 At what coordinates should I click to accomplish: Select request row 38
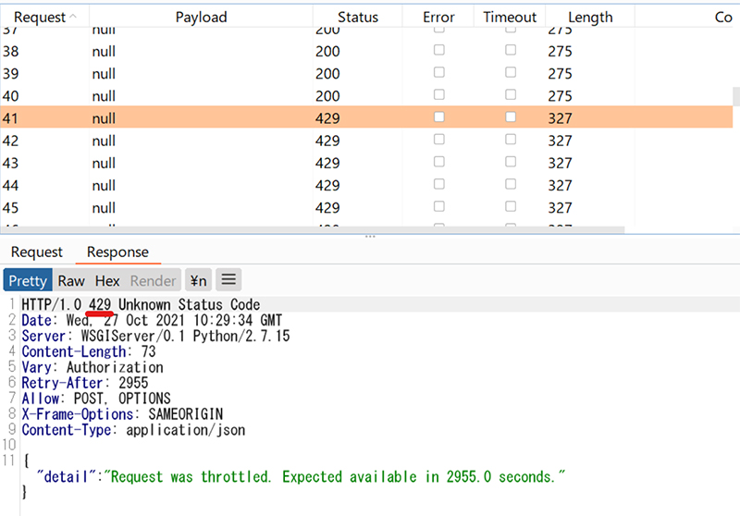click(366, 51)
